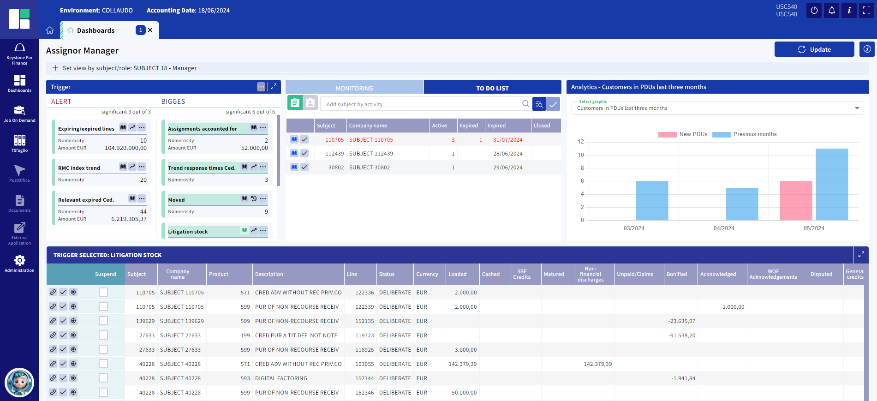Screen dimensions: 877x401
Task: Open Job On Demand in sidebar
Action: (x=19, y=114)
